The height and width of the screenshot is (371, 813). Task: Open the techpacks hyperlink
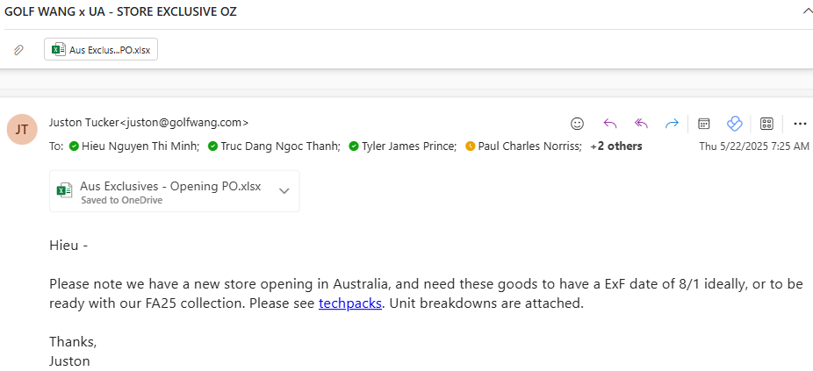pos(350,303)
